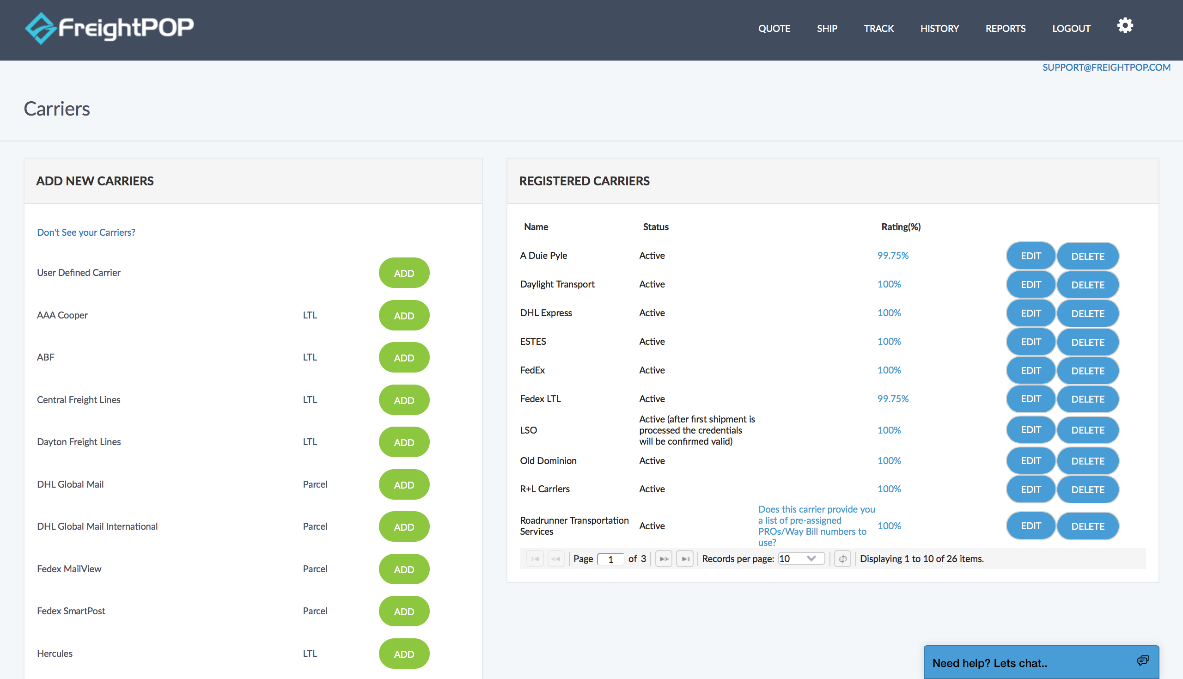Delete FedEx carrier

[1087, 370]
